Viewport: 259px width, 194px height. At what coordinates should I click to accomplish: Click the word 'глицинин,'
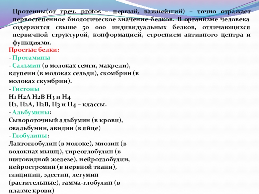(25, 175)
